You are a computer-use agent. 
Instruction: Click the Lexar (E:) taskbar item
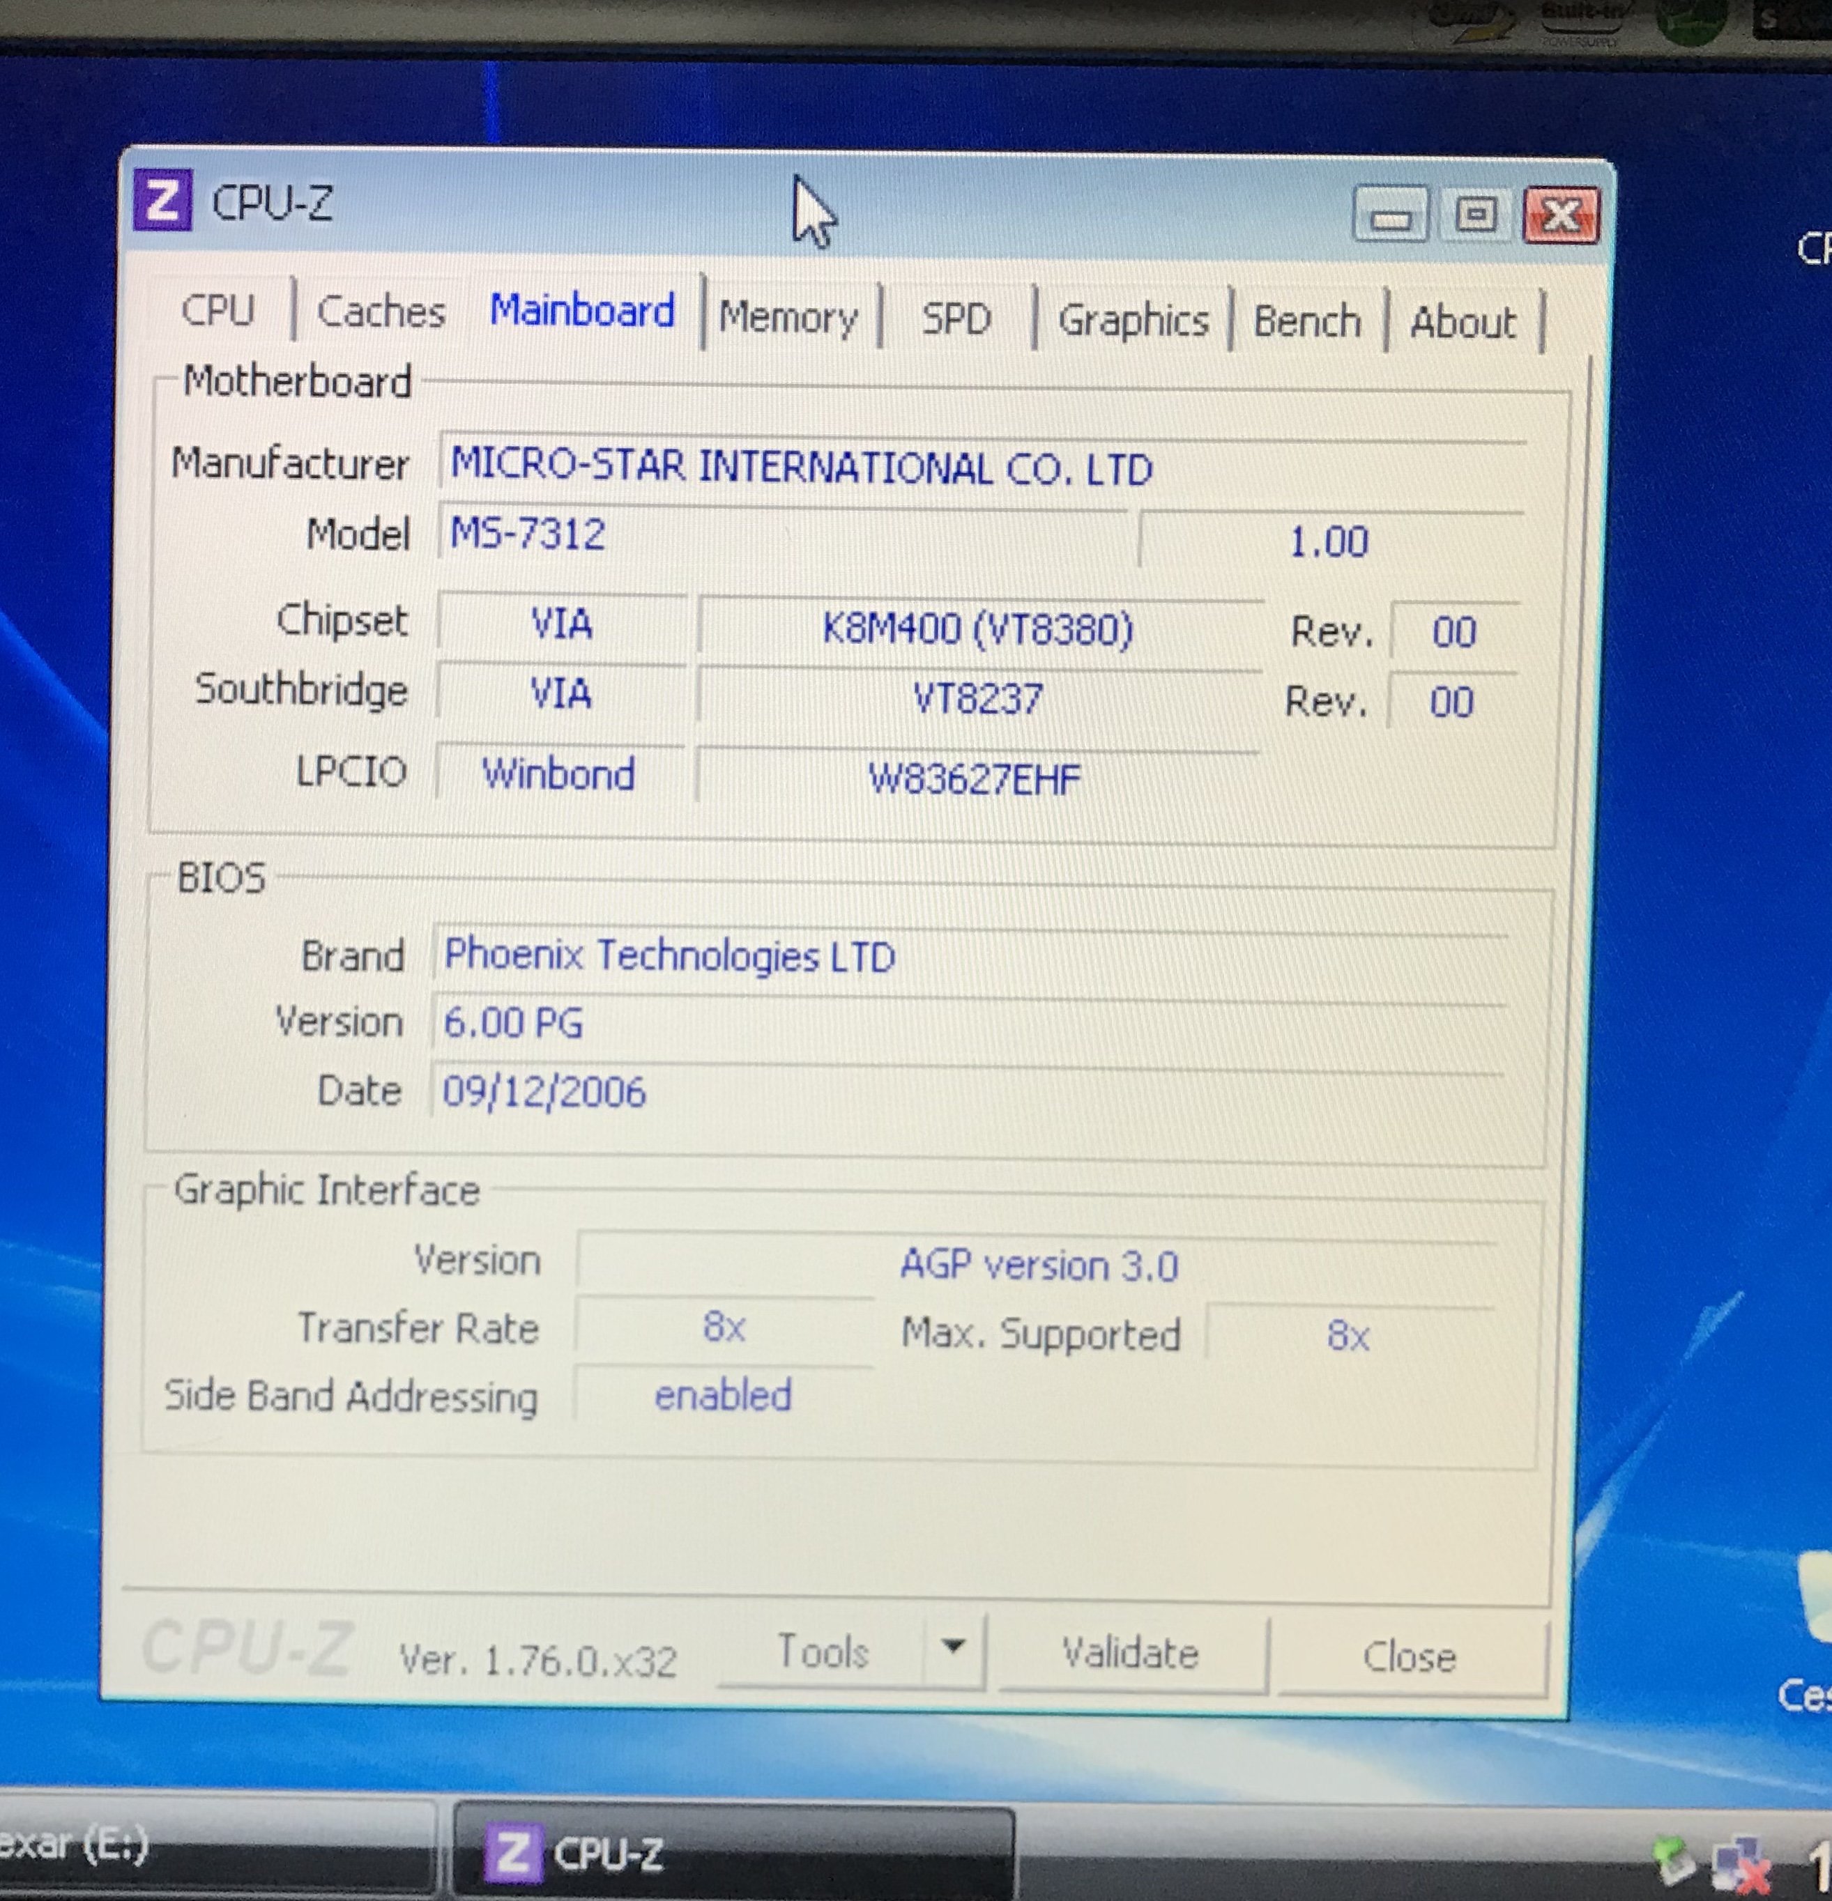[x=194, y=1846]
